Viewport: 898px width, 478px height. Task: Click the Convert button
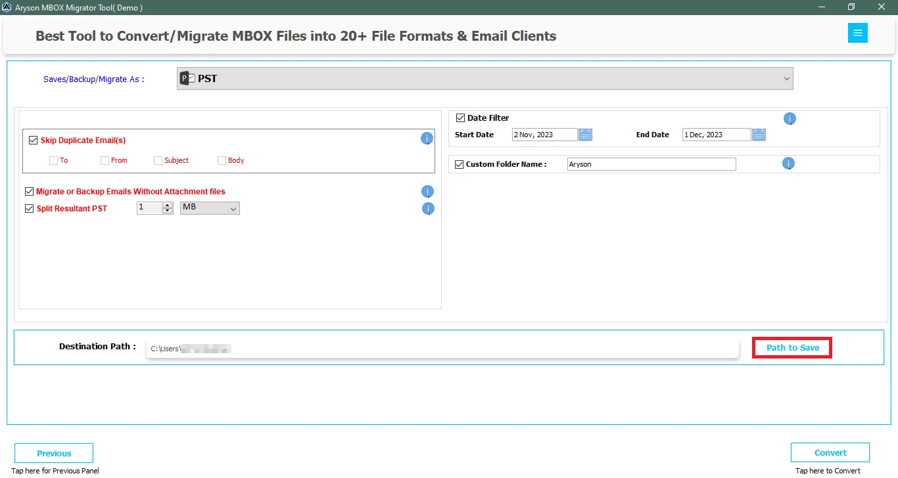[830, 452]
